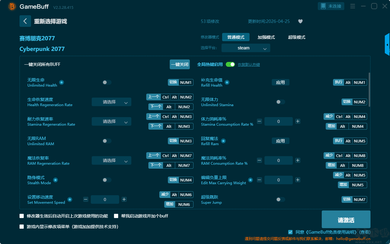390x244 pixels.
Task: Click RAM Consumption Rate value field
Action: [x=278, y=160]
